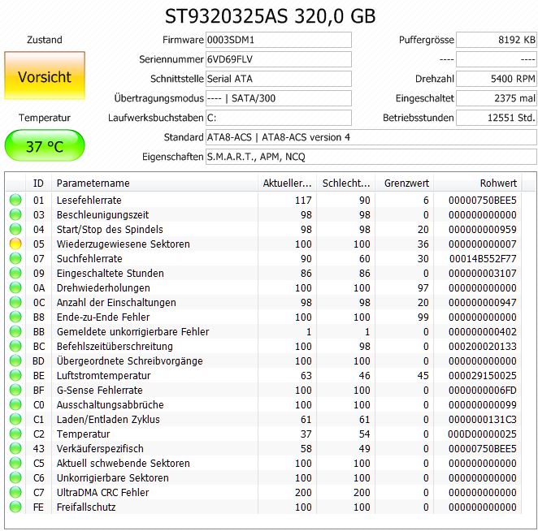Click the green icon for Verkäuferspezifisch
The image size is (538, 531).
pyautogui.click(x=15, y=448)
